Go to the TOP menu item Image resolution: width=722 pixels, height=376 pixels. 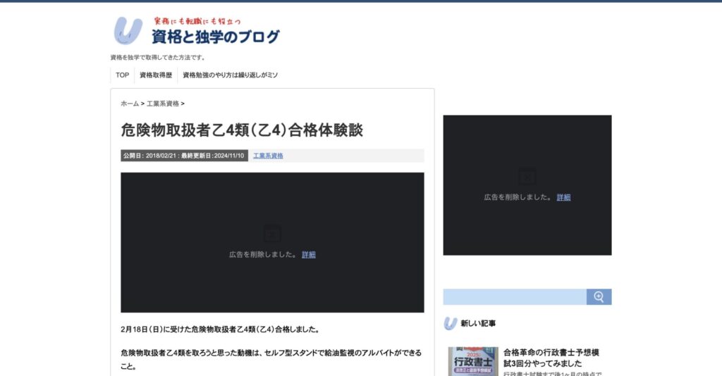click(x=122, y=75)
